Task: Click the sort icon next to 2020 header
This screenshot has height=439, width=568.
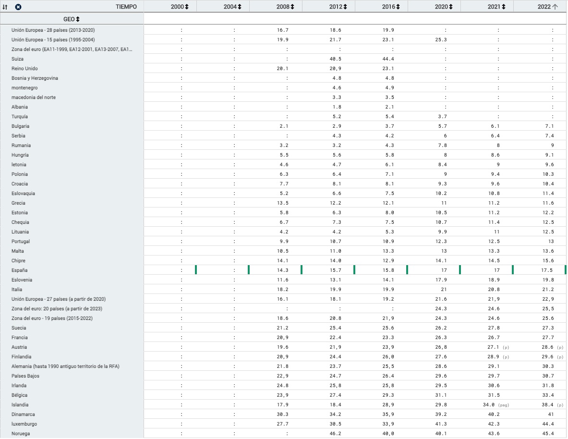Action: pyautogui.click(x=450, y=7)
